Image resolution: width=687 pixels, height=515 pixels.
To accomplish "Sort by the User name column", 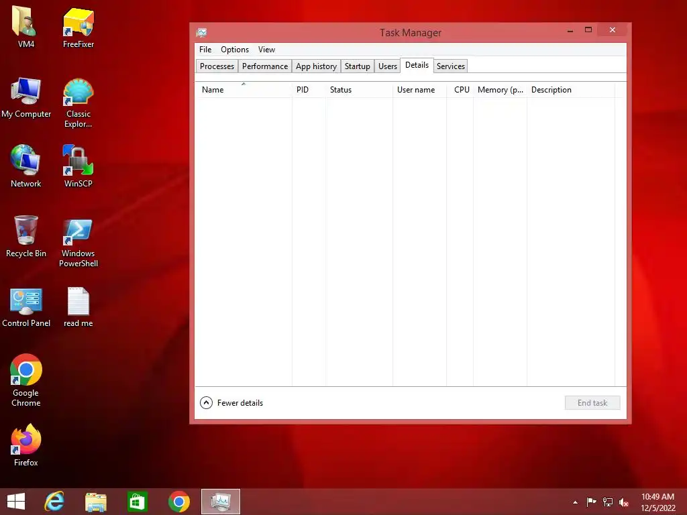I will 420,90.
